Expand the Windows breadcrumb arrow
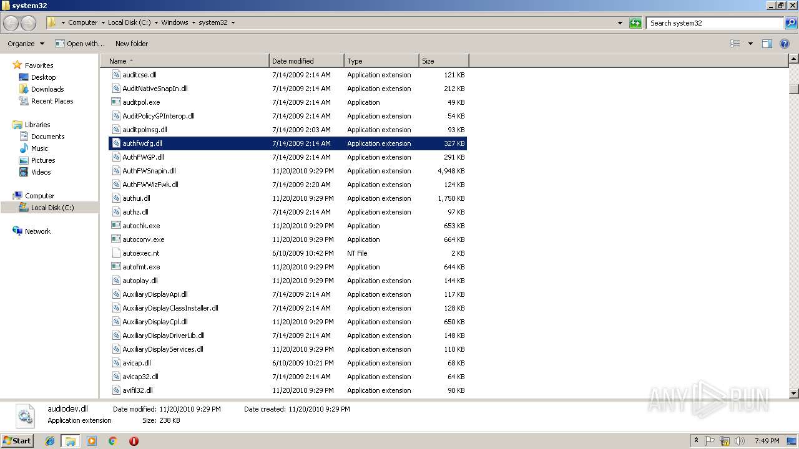 click(194, 22)
